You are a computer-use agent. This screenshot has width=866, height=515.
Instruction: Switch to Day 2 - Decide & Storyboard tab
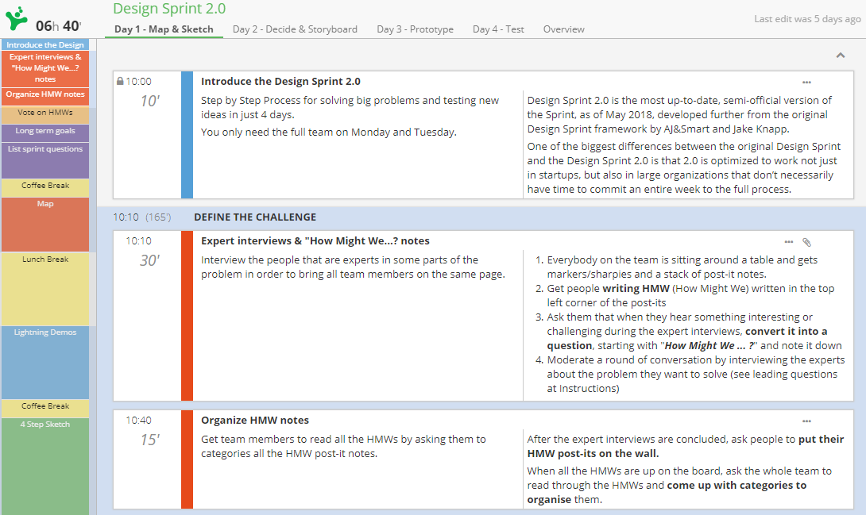click(x=295, y=29)
